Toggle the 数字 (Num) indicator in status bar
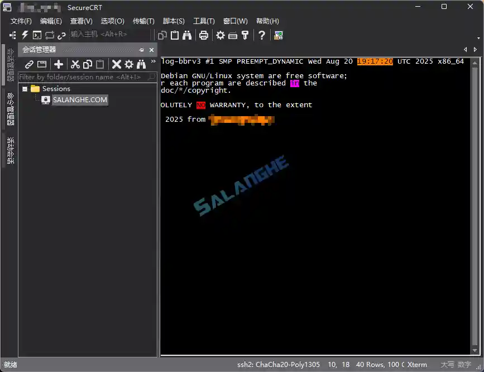 click(464, 365)
